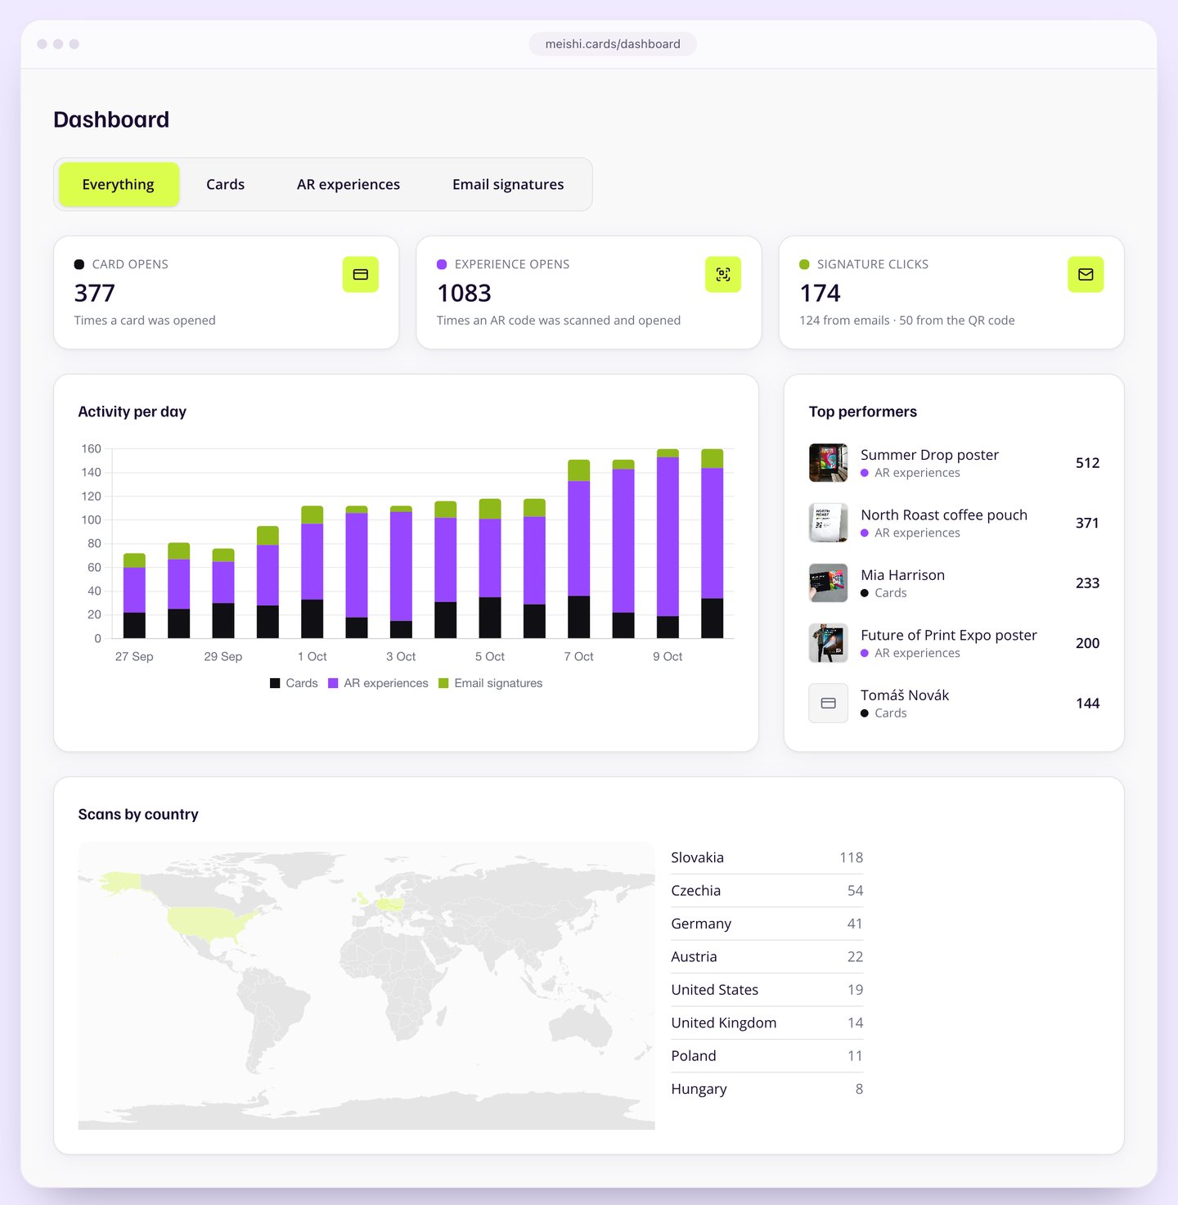1178x1205 pixels.
Task: Select the Everything tab
Action: [119, 184]
